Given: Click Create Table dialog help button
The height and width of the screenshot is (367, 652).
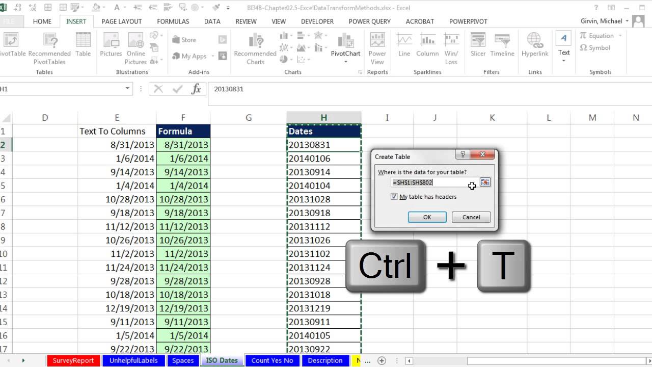Looking at the screenshot, I should point(463,155).
